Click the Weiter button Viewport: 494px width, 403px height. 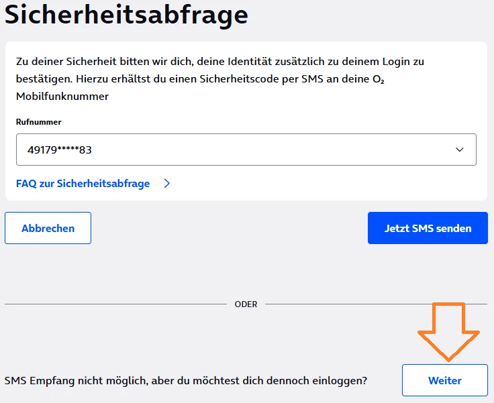pos(444,380)
